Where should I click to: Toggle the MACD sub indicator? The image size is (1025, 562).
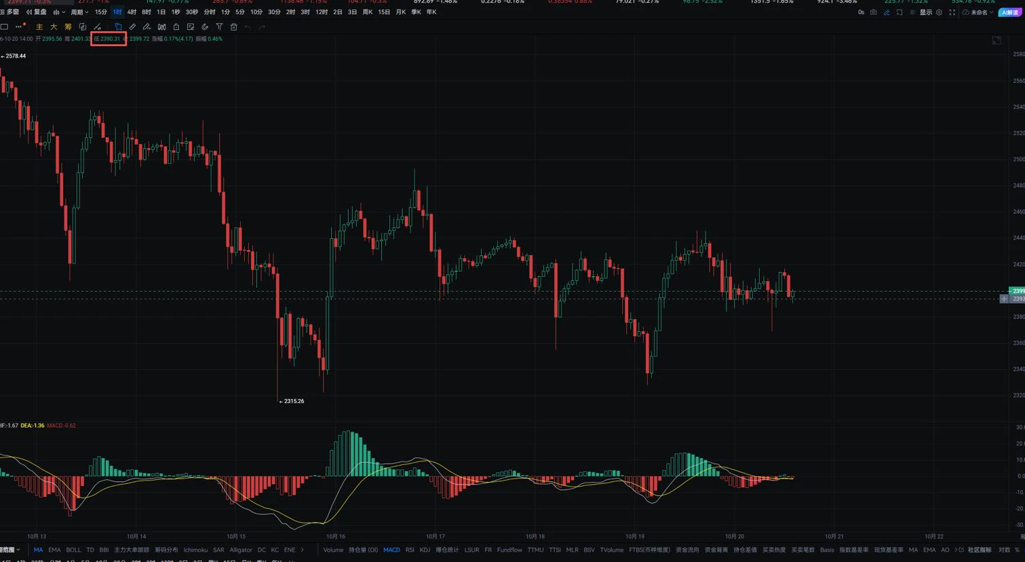391,550
